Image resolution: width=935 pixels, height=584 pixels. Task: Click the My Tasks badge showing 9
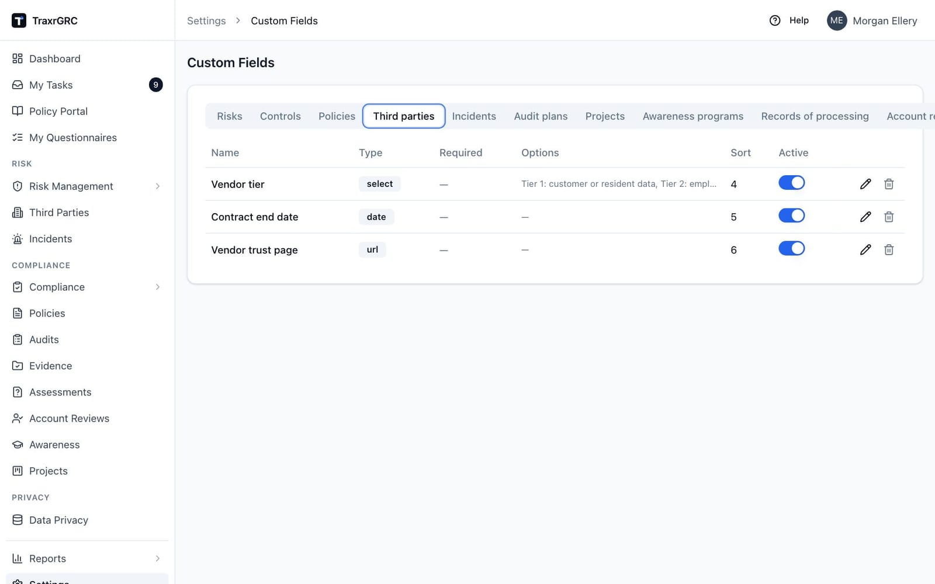coord(155,85)
